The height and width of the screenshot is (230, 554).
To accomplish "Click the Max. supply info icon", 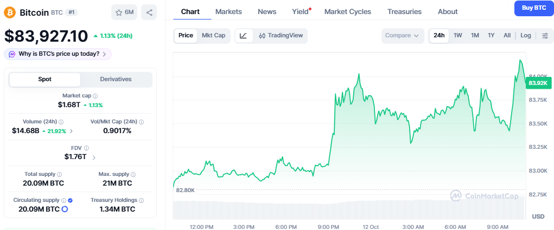I will coord(133,174).
